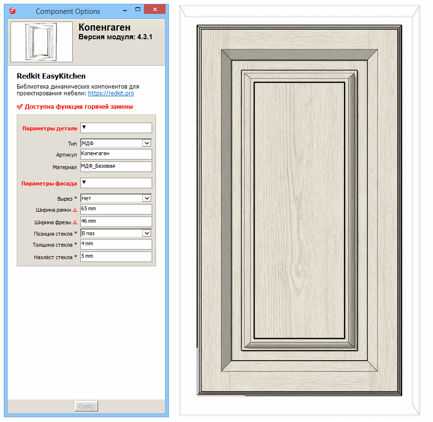Focus the Ширина фрезы field showing 46 mm
The height and width of the screenshot is (422, 433).
[x=116, y=222]
